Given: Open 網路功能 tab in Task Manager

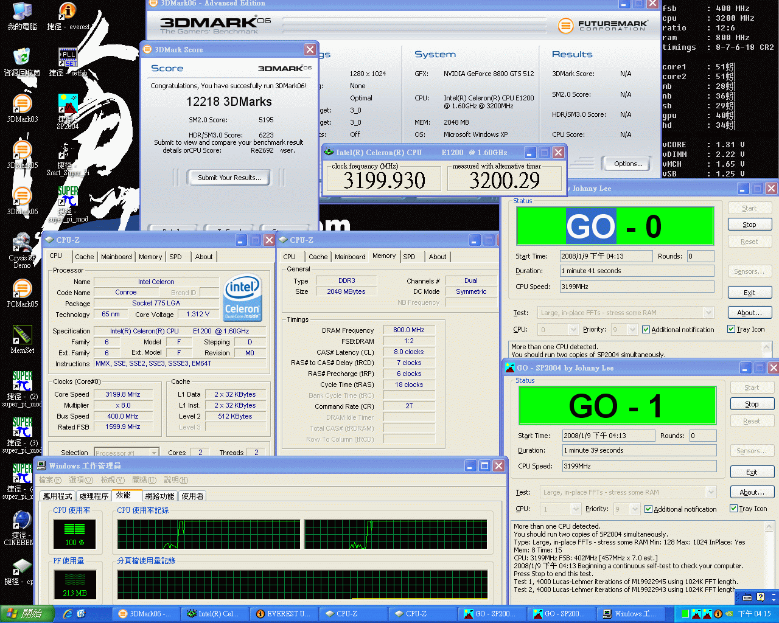Looking at the screenshot, I should 159,496.
